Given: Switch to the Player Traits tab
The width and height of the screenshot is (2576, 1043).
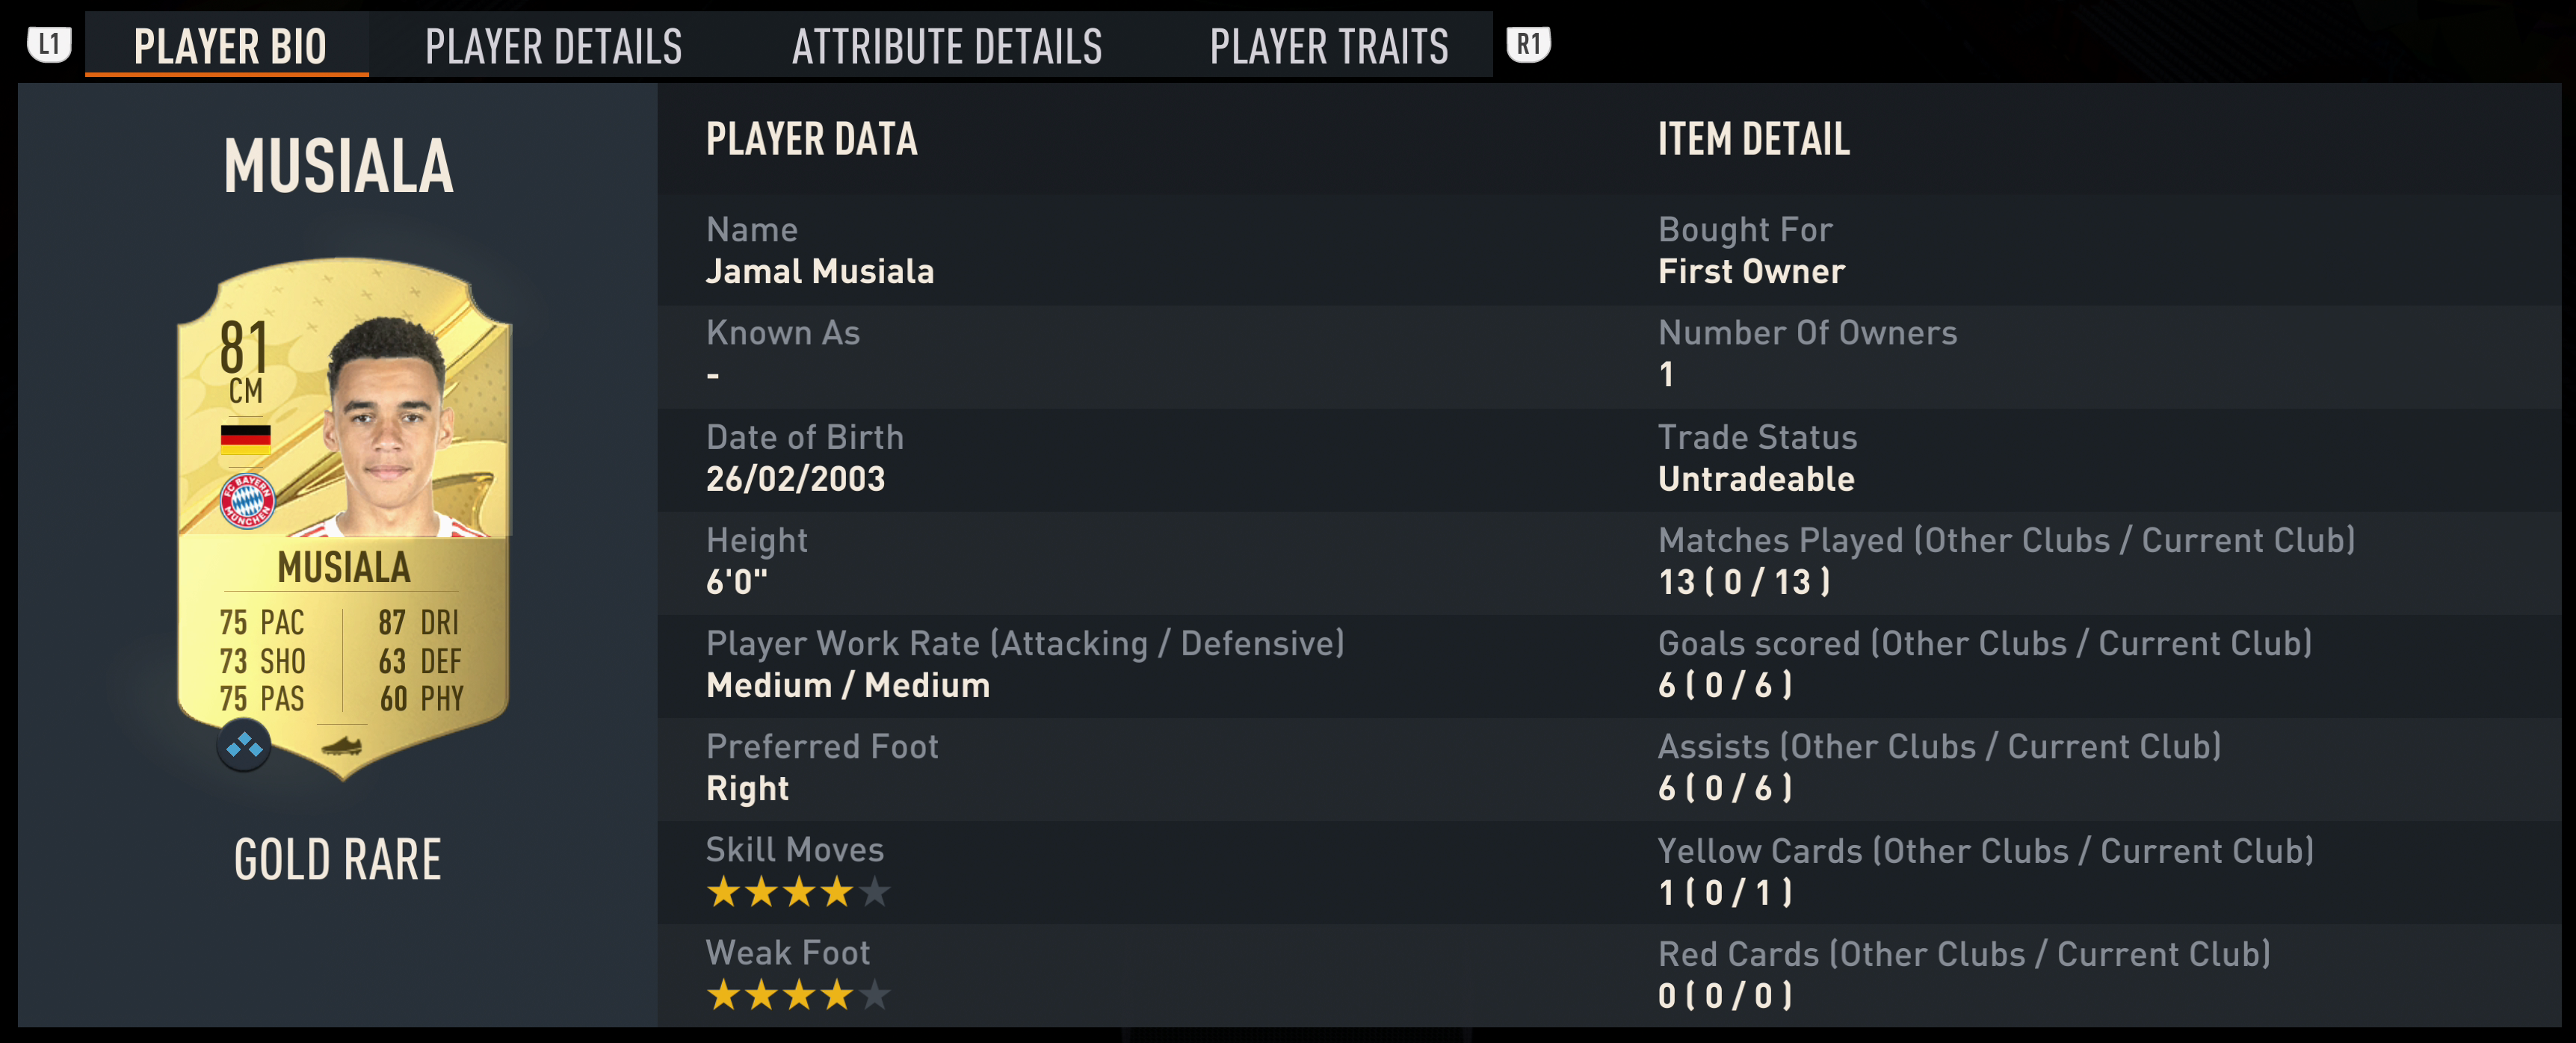Looking at the screenshot, I should (1328, 46).
